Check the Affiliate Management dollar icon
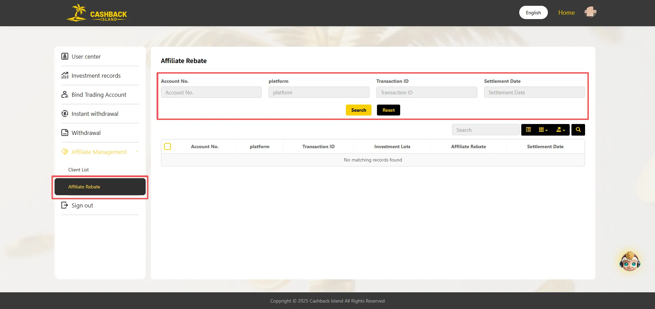Image resolution: width=655 pixels, height=309 pixels. point(65,152)
